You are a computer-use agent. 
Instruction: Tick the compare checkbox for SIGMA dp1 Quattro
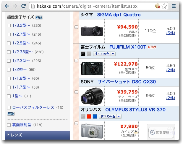point(76,27)
